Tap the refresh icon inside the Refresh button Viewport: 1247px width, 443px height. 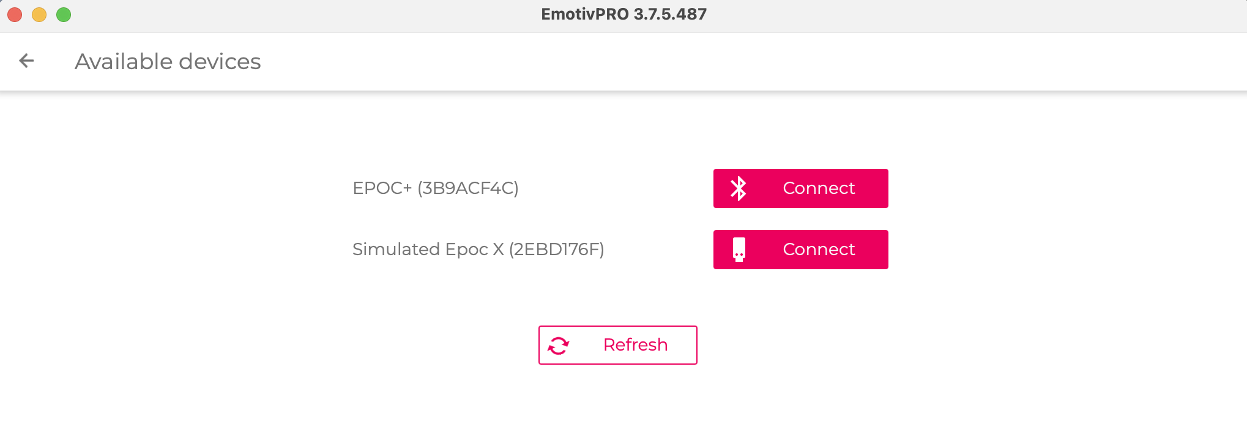click(x=557, y=344)
